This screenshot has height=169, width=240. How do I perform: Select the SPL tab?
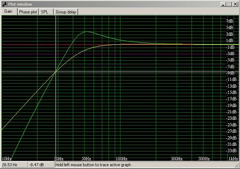[x=46, y=12]
